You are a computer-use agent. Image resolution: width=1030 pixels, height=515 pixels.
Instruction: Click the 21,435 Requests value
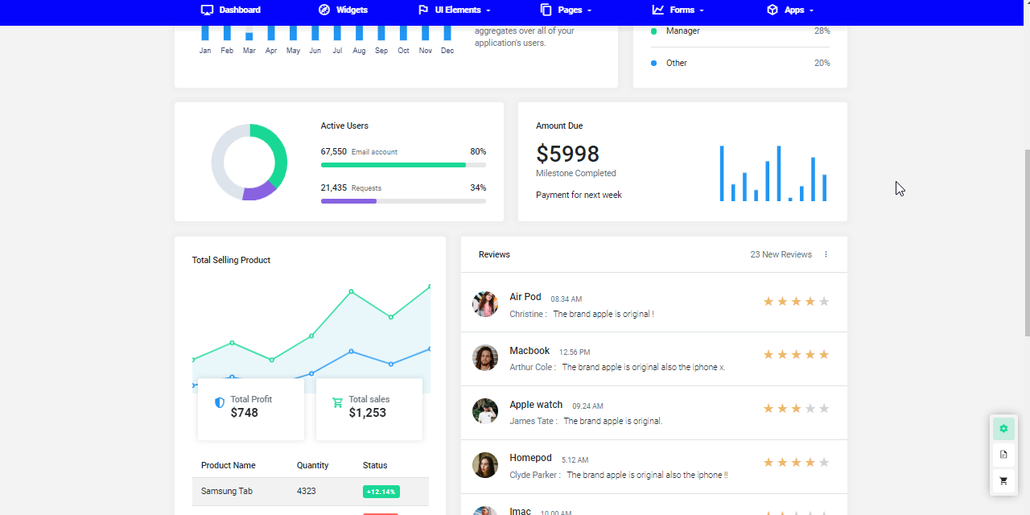[x=334, y=187]
